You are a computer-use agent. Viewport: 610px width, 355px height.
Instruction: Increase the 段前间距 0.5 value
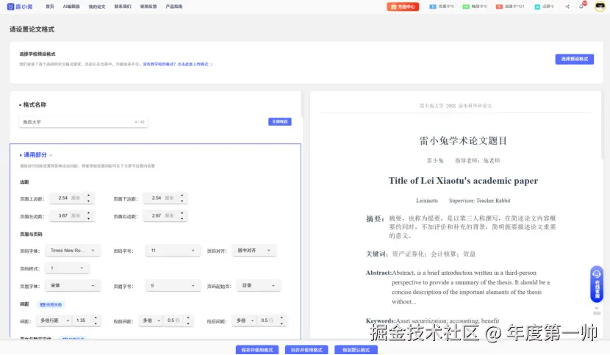point(188,318)
